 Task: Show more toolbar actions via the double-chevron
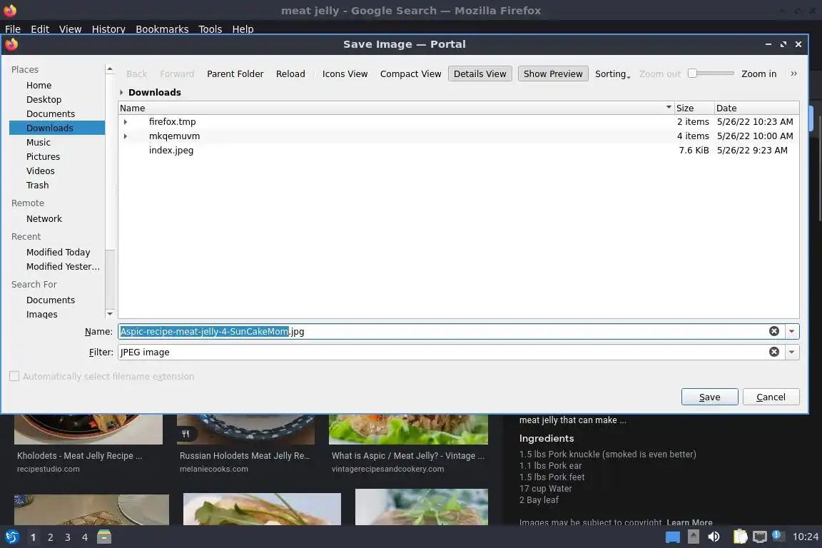pyautogui.click(x=793, y=74)
